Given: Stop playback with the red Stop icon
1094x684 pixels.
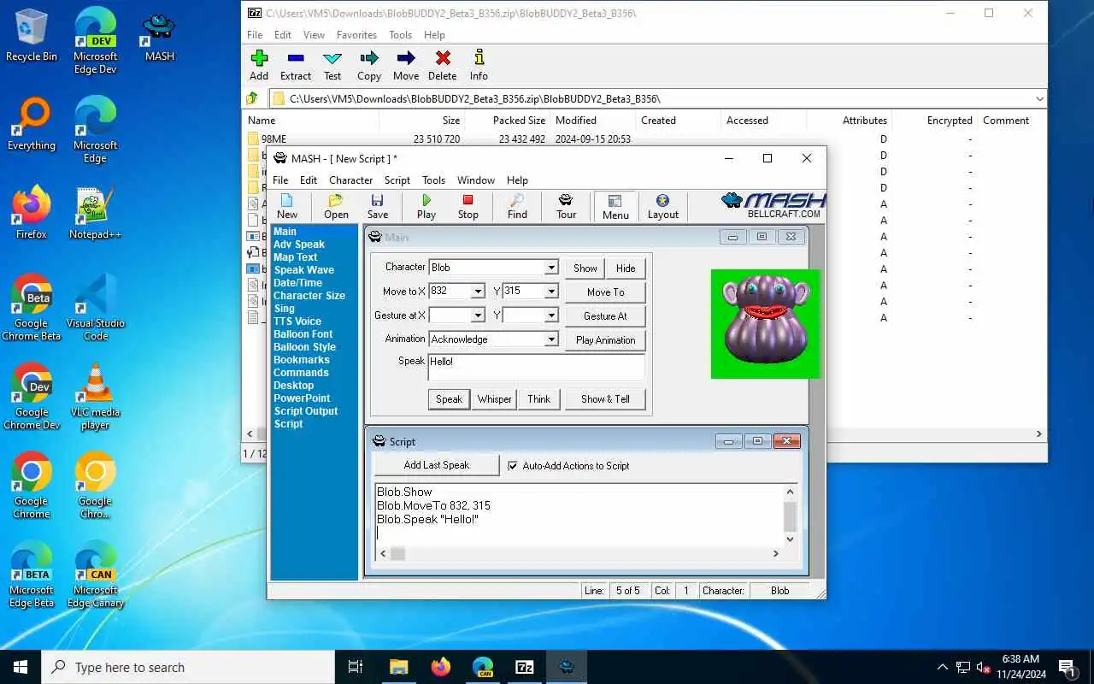Looking at the screenshot, I should (x=468, y=207).
